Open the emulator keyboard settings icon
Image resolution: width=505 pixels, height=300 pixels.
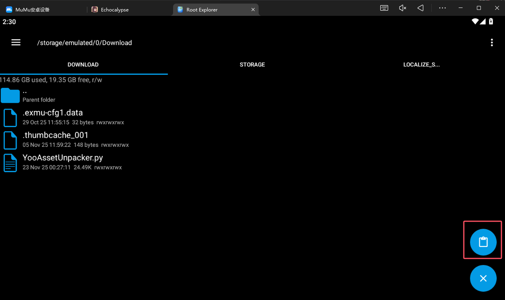384,8
